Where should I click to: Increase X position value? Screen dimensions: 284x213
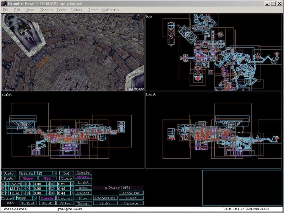(24, 184)
